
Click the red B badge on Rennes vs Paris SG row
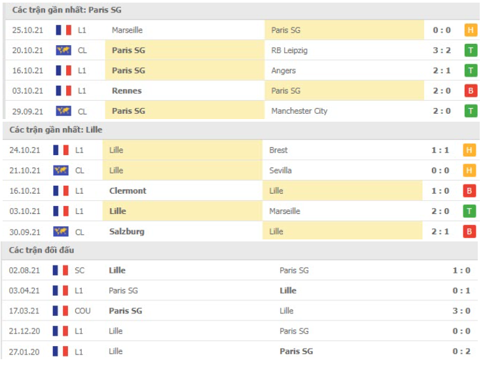471,91
